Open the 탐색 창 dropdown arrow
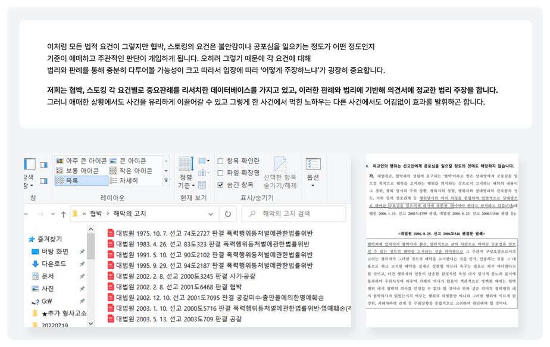The height and width of the screenshot is (347, 550). click(x=32, y=185)
